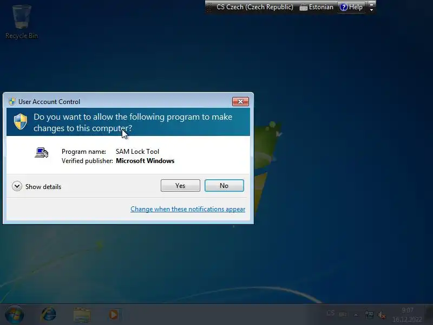Expand Show details chevron
This screenshot has width=433, height=325.
(17, 186)
